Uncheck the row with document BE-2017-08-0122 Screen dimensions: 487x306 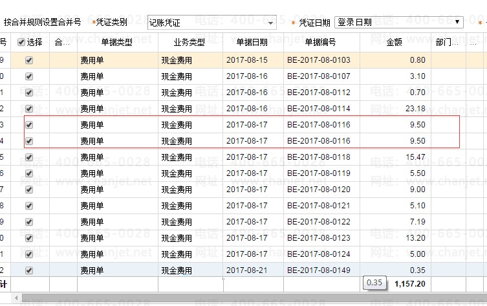point(28,222)
